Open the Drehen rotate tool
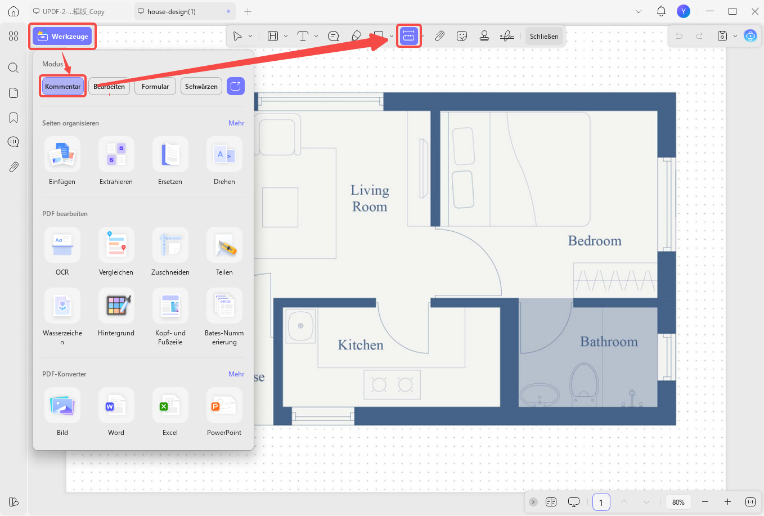The image size is (764, 516). (x=224, y=161)
